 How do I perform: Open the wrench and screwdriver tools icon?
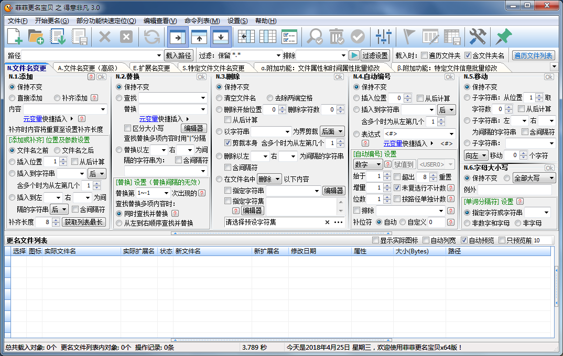pyautogui.click(x=478, y=37)
